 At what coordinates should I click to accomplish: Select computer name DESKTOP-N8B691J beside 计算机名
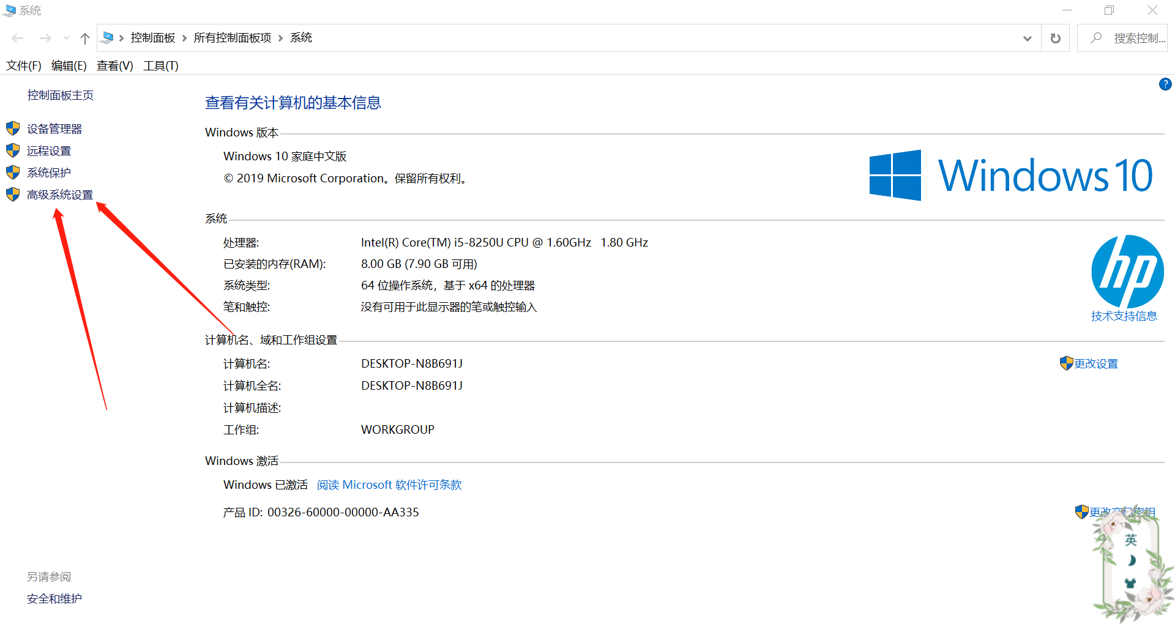(x=412, y=364)
